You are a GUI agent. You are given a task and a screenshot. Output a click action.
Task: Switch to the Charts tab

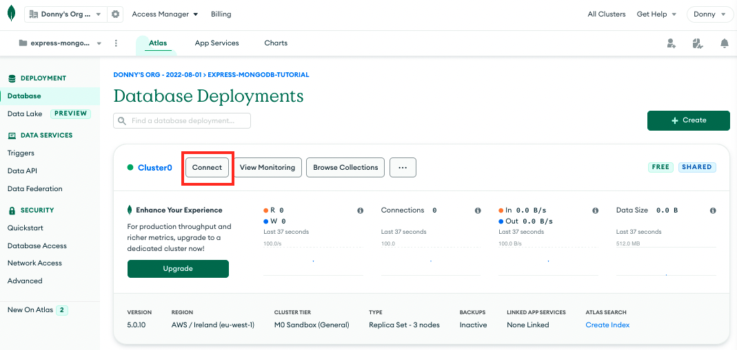276,43
